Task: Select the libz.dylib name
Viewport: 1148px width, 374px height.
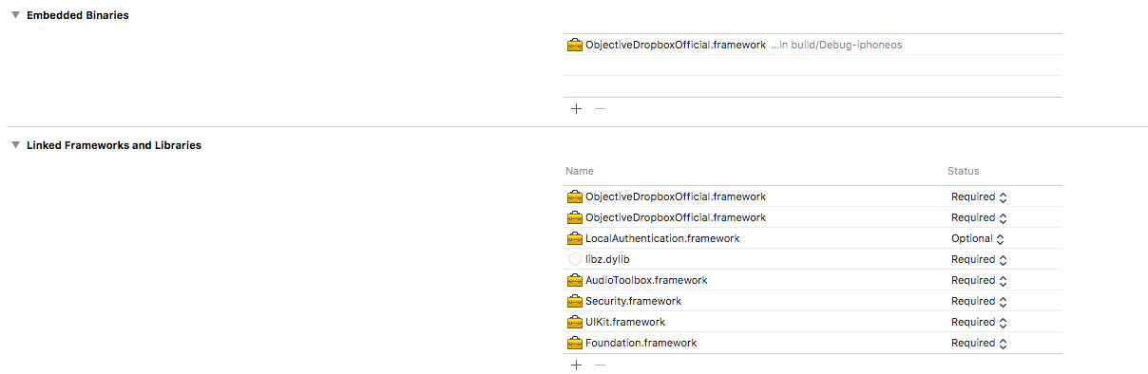Action: tap(607, 259)
